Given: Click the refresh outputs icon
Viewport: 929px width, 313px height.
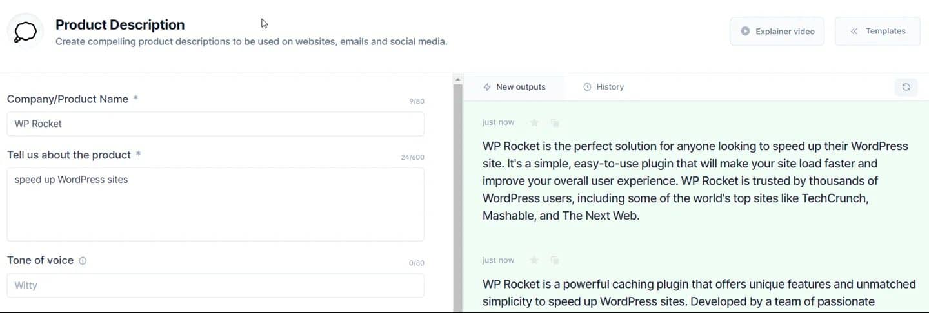Looking at the screenshot, I should click(906, 87).
